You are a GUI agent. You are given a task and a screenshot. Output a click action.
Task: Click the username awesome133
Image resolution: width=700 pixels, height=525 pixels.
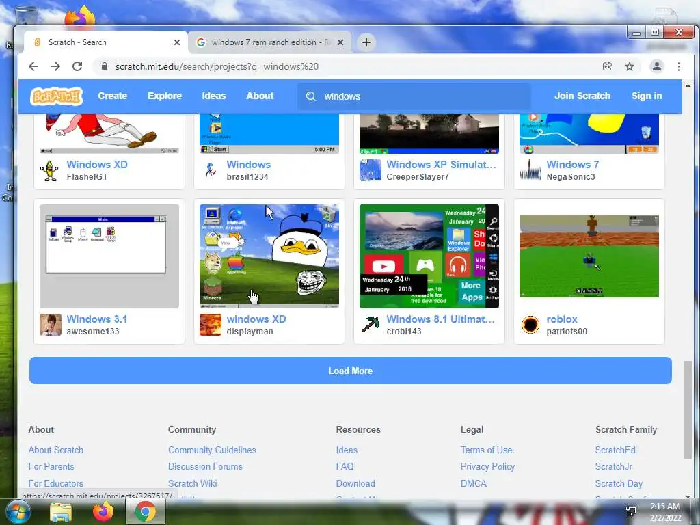93,332
